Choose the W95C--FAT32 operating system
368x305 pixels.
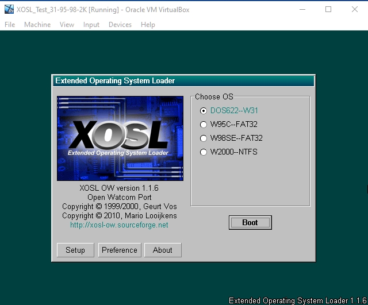[203, 124]
